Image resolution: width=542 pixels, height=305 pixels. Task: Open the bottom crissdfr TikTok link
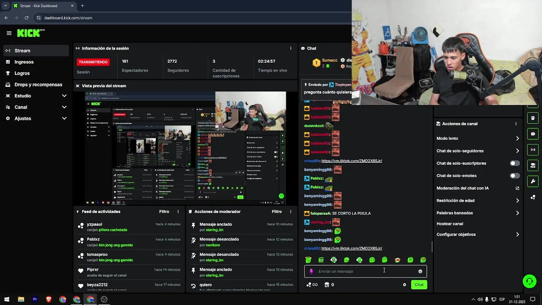351,248
